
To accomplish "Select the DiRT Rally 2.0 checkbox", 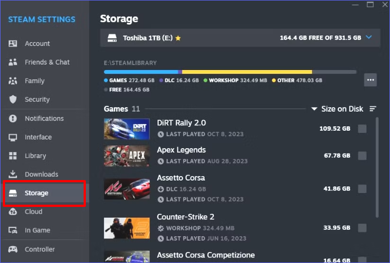I will (362, 129).
